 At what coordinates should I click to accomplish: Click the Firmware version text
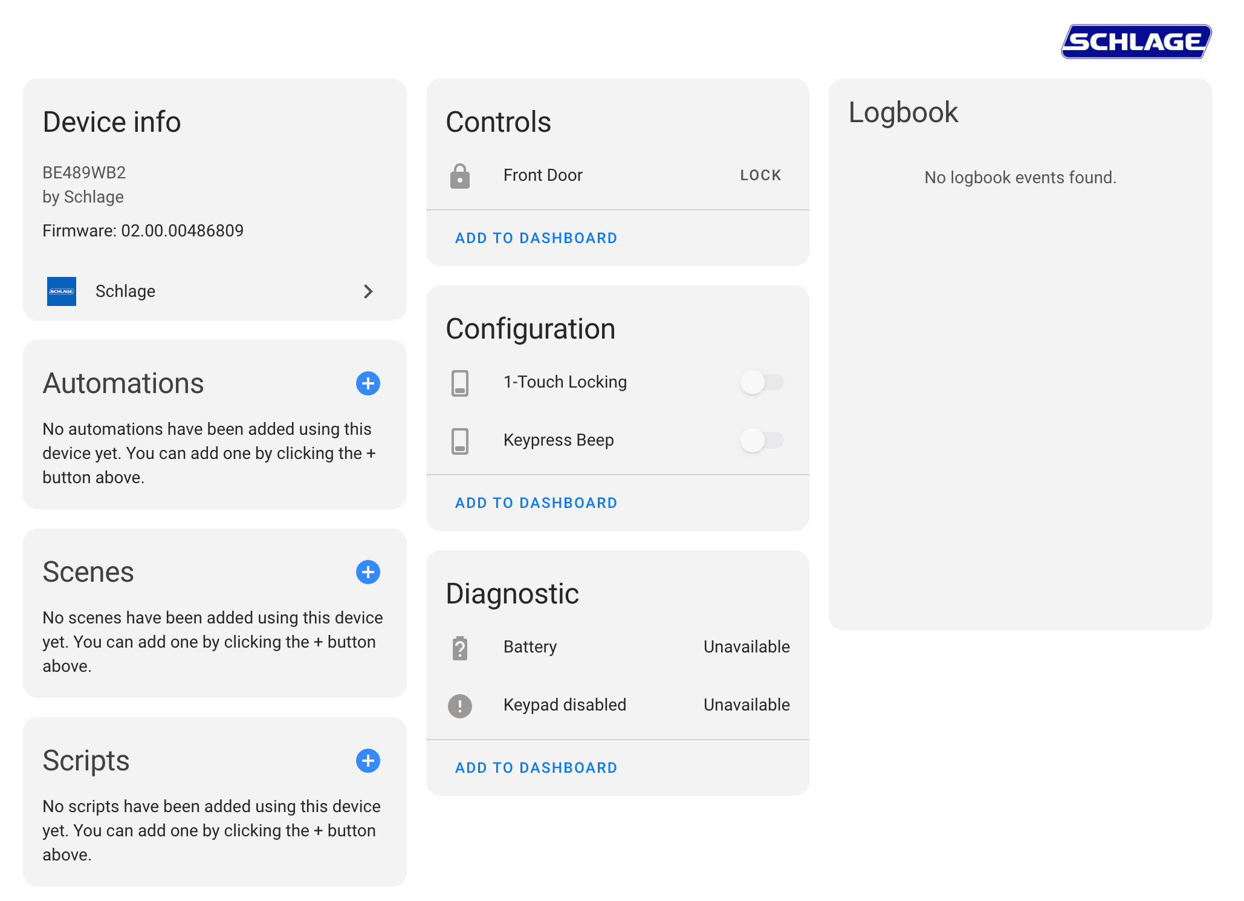click(x=143, y=230)
